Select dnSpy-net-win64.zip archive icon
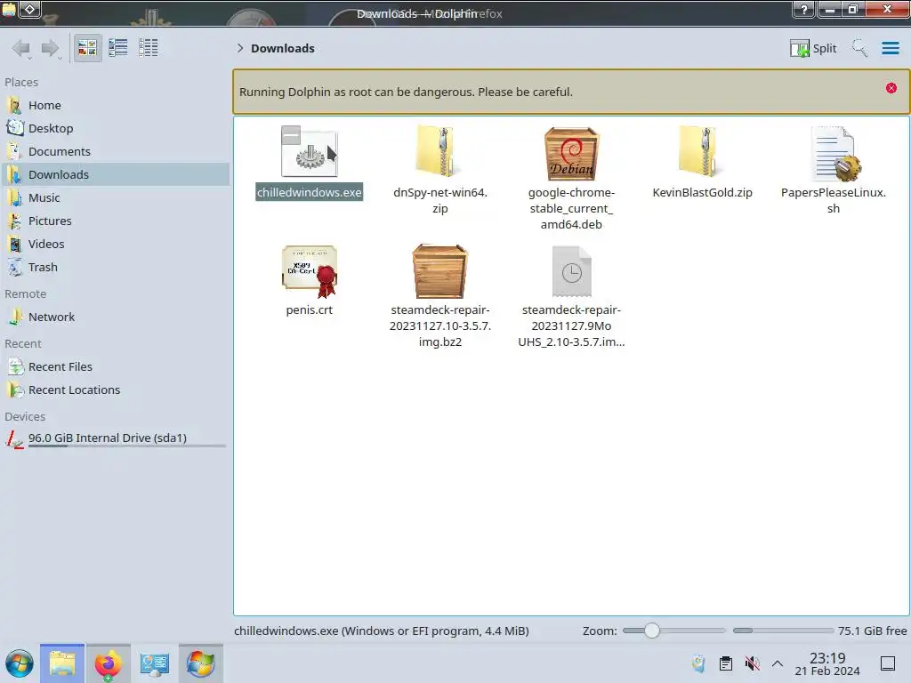911x683 pixels. coord(439,152)
